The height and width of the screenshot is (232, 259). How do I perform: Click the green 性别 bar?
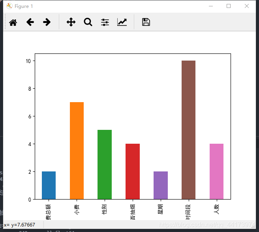coord(105,164)
